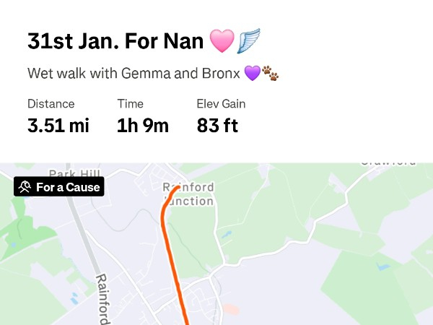Open the activity title 31st Jan. For Nan
The image size is (433, 325).
tap(115, 41)
